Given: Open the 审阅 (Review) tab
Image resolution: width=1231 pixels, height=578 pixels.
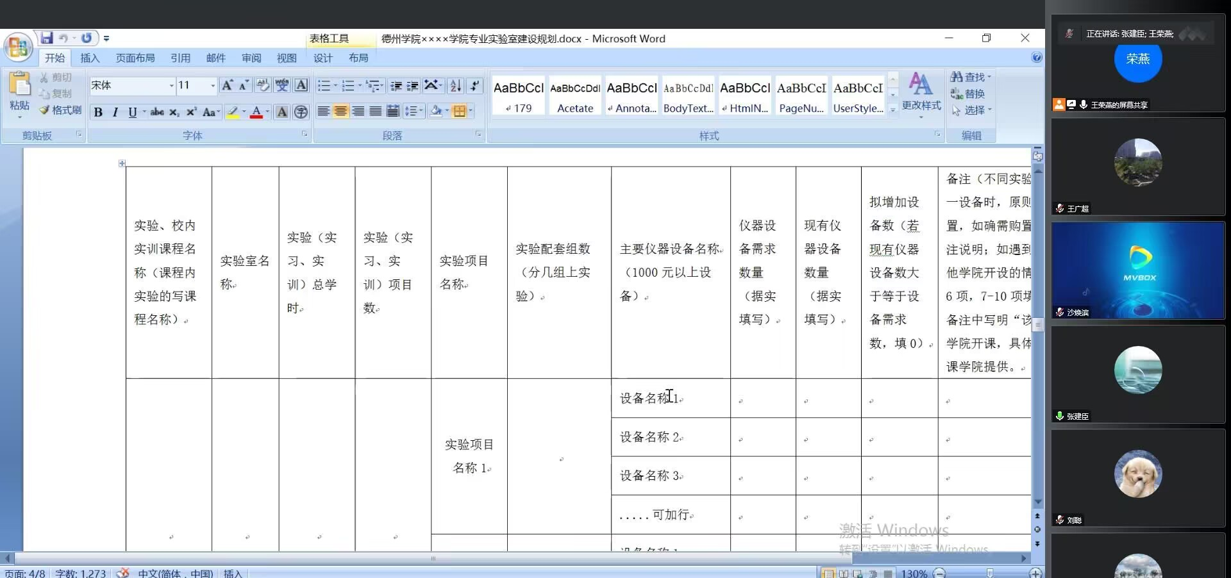Looking at the screenshot, I should point(251,58).
